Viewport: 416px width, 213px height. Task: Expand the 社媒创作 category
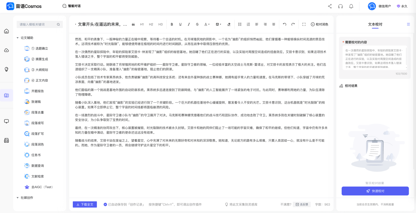point(18,198)
